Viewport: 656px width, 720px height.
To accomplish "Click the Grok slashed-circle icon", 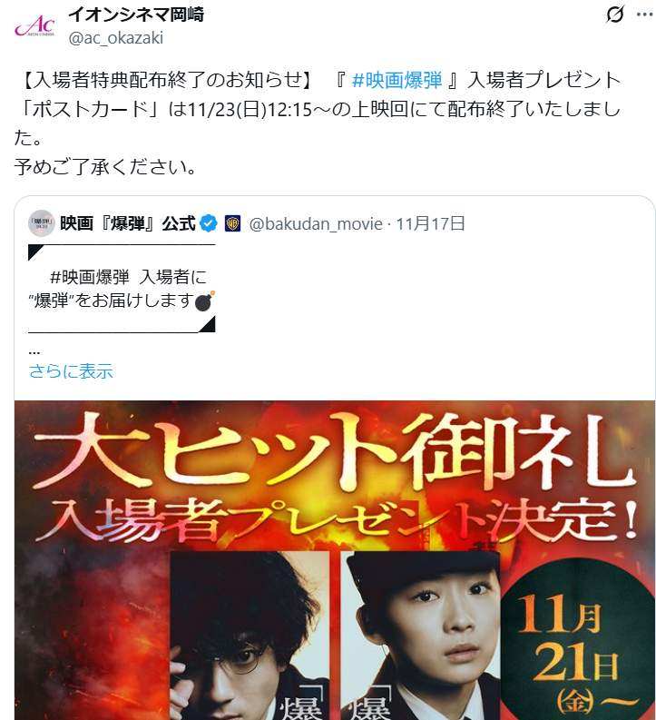I will [x=614, y=15].
